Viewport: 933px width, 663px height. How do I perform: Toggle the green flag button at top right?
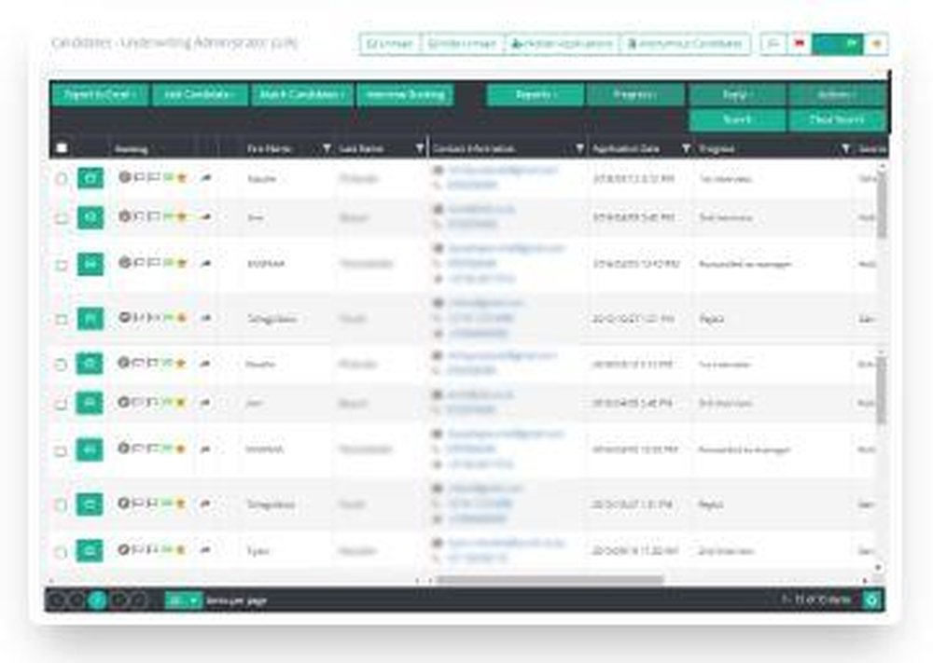(837, 44)
